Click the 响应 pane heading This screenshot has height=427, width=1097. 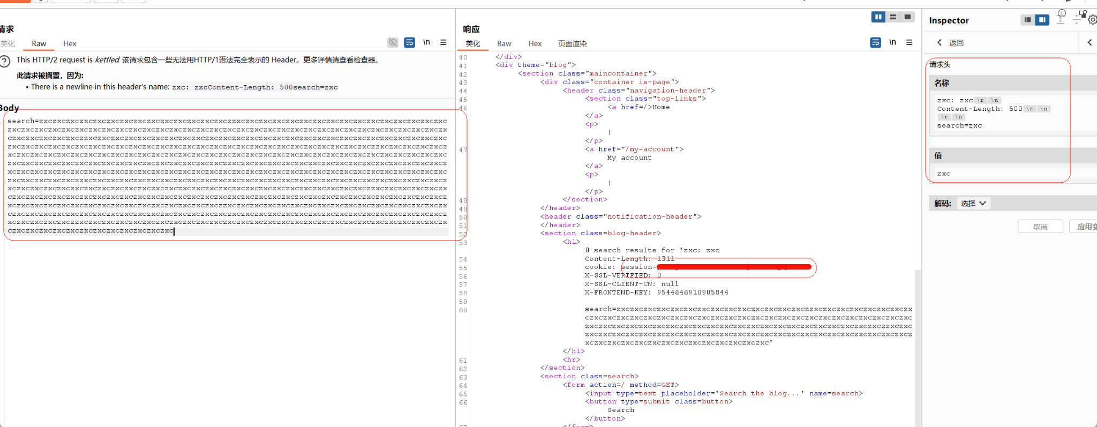tap(471, 29)
